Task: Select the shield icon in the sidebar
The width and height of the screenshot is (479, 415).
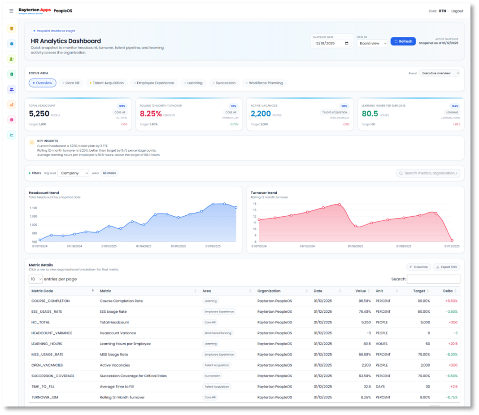Action: tap(11, 44)
